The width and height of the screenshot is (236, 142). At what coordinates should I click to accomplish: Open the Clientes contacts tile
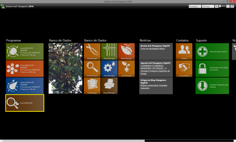coord(184,52)
